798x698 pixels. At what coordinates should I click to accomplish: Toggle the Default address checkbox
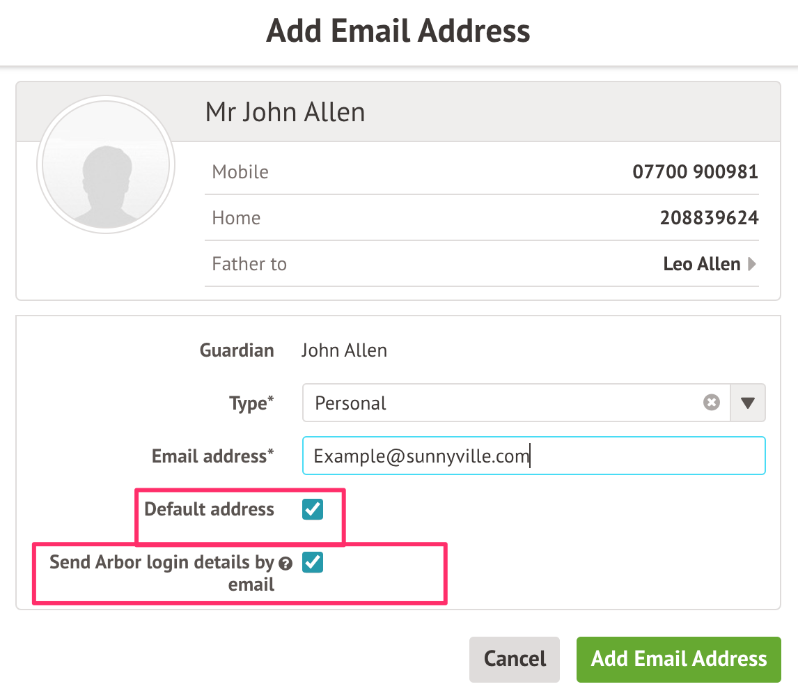click(x=313, y=510)
